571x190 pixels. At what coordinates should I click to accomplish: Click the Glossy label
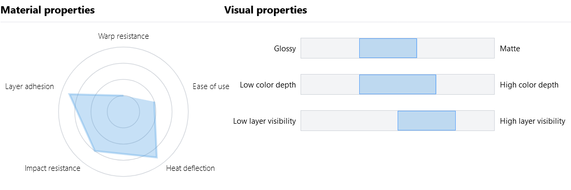point(285,48)
